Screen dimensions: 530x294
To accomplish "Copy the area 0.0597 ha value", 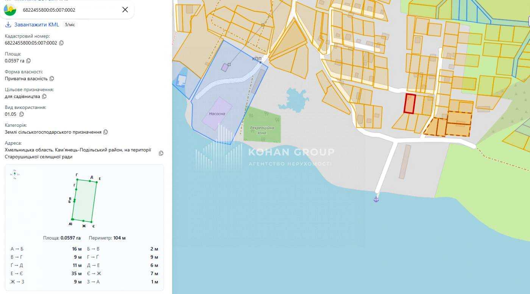I will click(28, 61).
